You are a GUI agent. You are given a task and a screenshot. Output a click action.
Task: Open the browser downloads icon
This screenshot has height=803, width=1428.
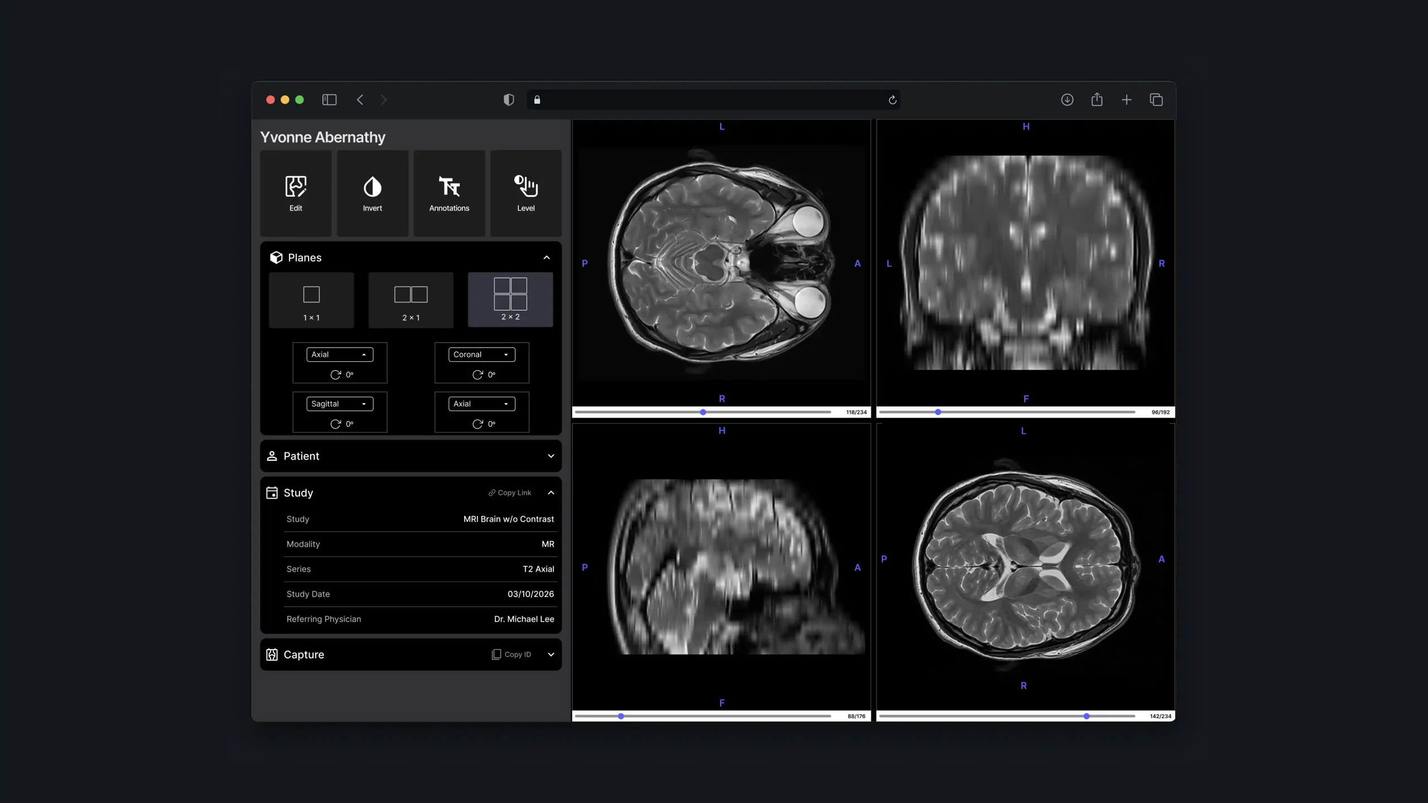(x=1067, y=100)
